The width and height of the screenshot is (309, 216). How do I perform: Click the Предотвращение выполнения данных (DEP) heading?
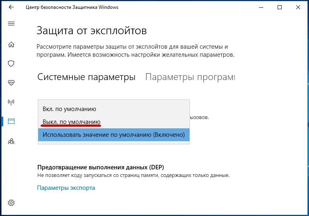click(x=101, y=167)
